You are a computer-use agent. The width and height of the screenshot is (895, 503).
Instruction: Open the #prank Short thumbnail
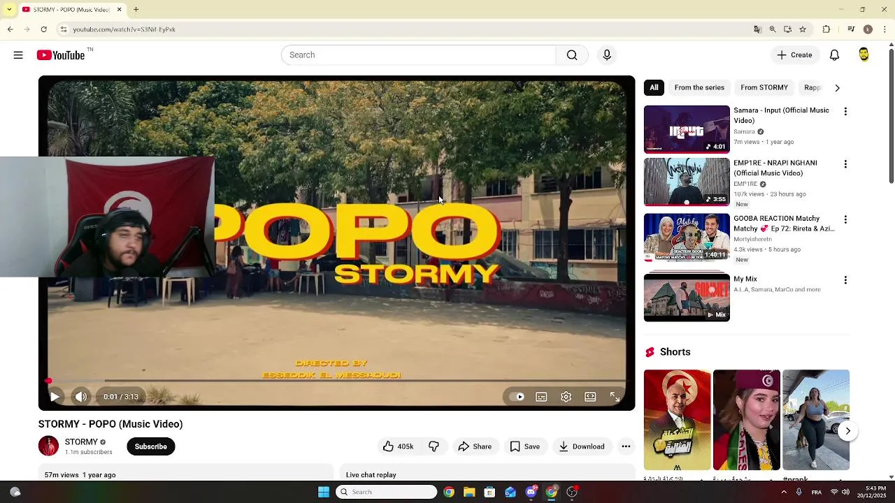tap(816, 420)
